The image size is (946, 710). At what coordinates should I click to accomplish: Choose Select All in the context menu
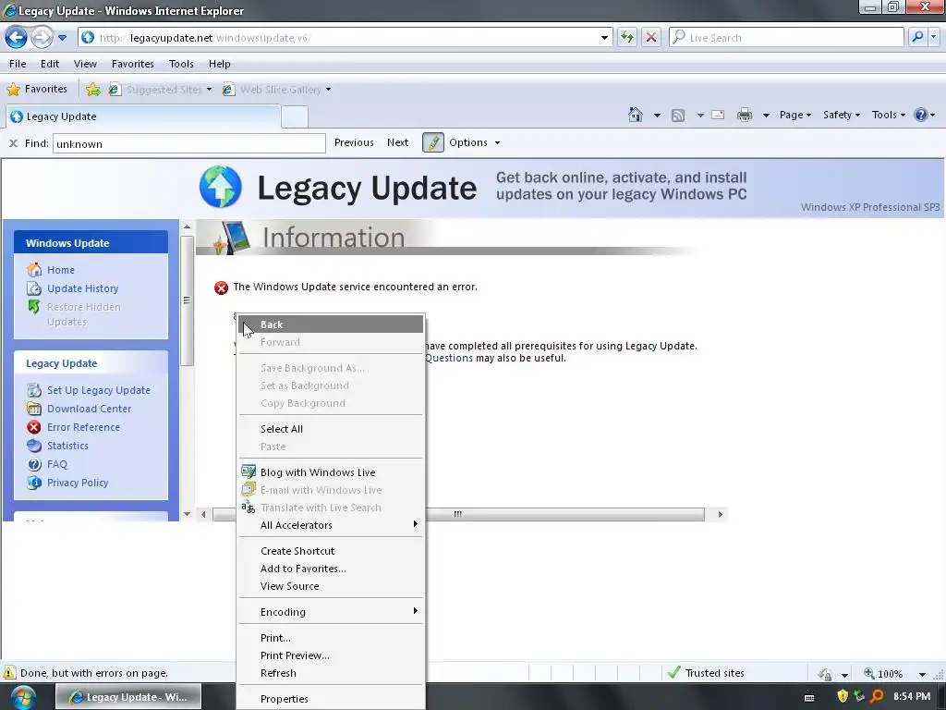coord(331,429)
